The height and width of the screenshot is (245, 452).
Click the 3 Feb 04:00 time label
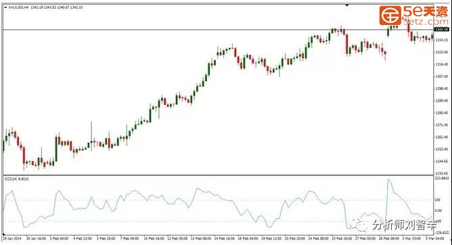[x=59, y=239]
